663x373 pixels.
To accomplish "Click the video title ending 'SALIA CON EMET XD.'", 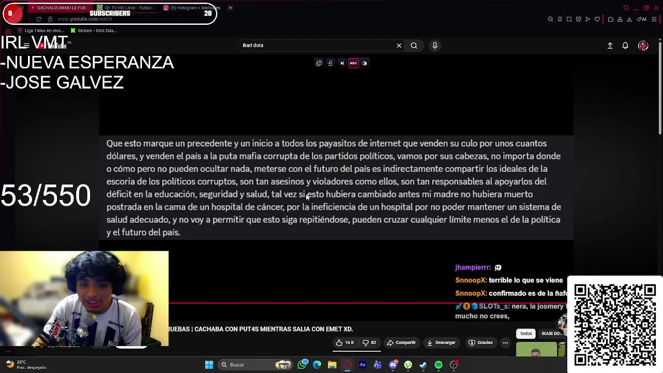I will point(261,329).
